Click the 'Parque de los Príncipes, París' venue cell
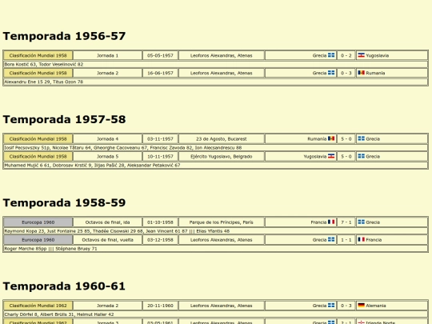 (x=222, y=222)
